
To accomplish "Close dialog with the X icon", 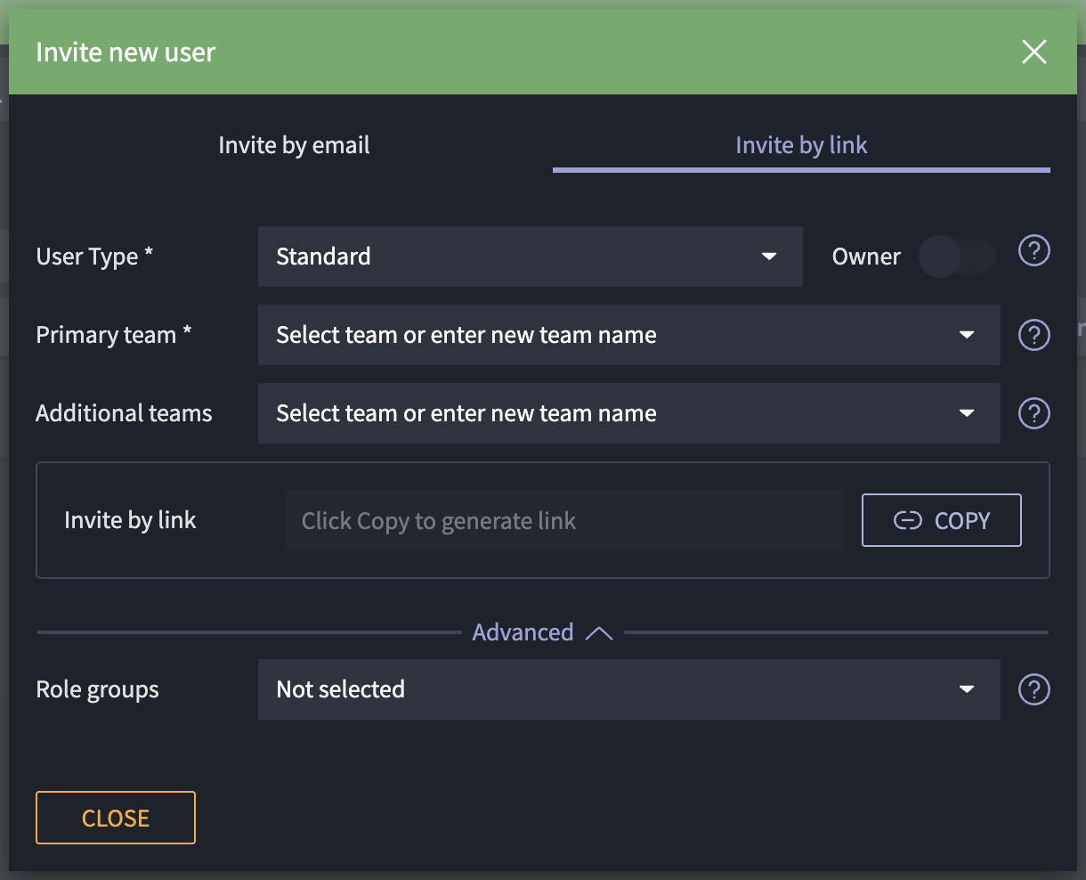I will pos(1033,52).
